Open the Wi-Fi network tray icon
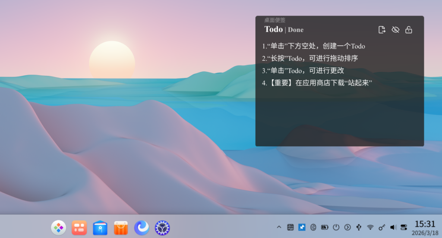This screenshot has height=238, width=442. point(370,227)
